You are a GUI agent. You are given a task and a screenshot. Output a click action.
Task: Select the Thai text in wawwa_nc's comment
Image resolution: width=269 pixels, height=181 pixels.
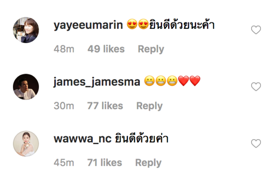coord(142,138)
